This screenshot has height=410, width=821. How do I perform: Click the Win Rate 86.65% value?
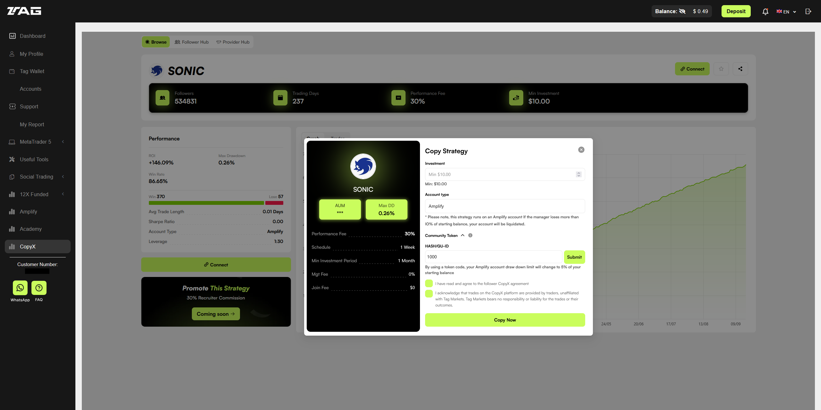tap(158, 181)
